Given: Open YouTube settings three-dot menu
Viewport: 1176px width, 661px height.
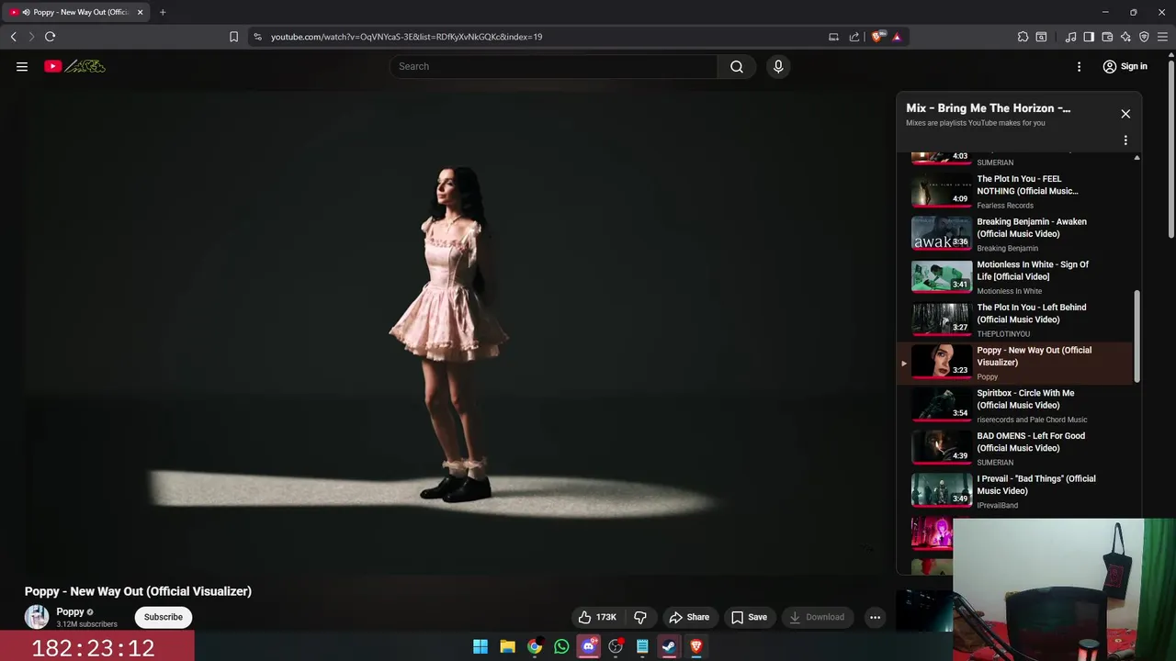Looking at the screenshot, I should click(x=1080, y=66).
